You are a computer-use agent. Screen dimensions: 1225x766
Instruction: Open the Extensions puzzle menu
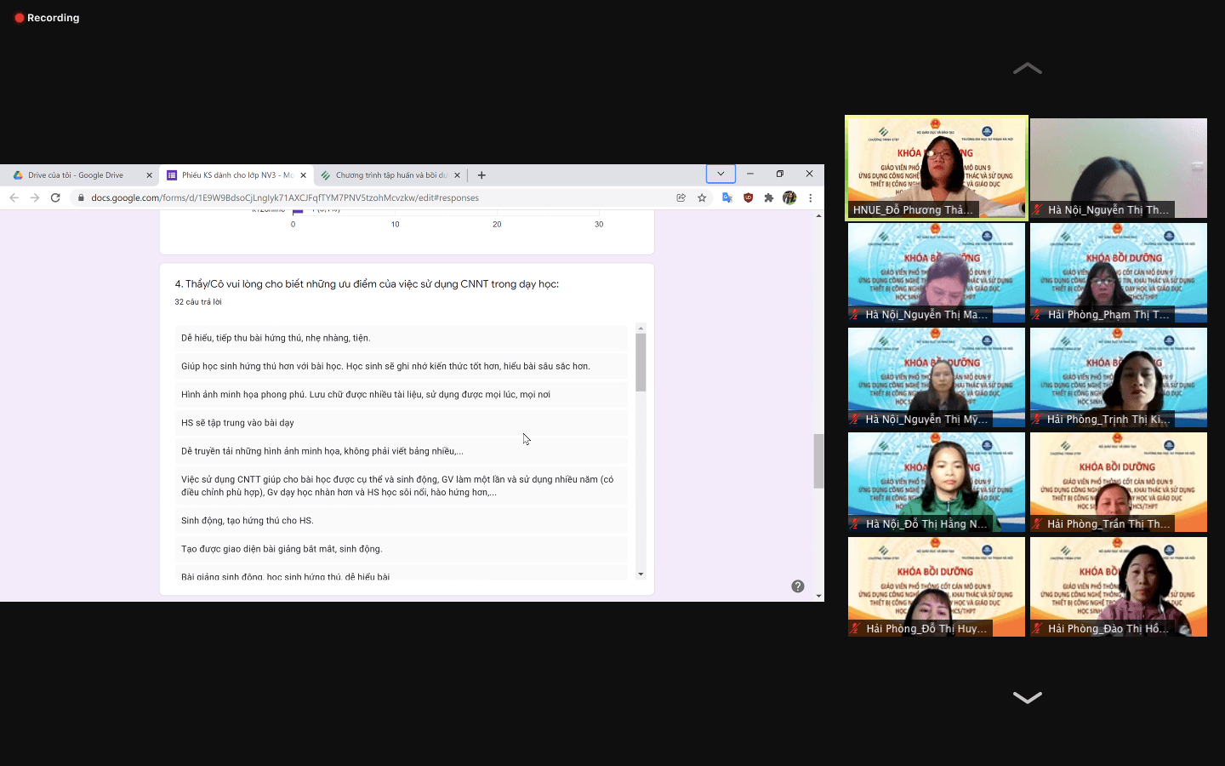tap(769, 197)
